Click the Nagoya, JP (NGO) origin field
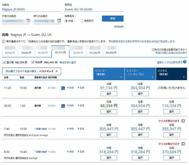 coord(30,9)
